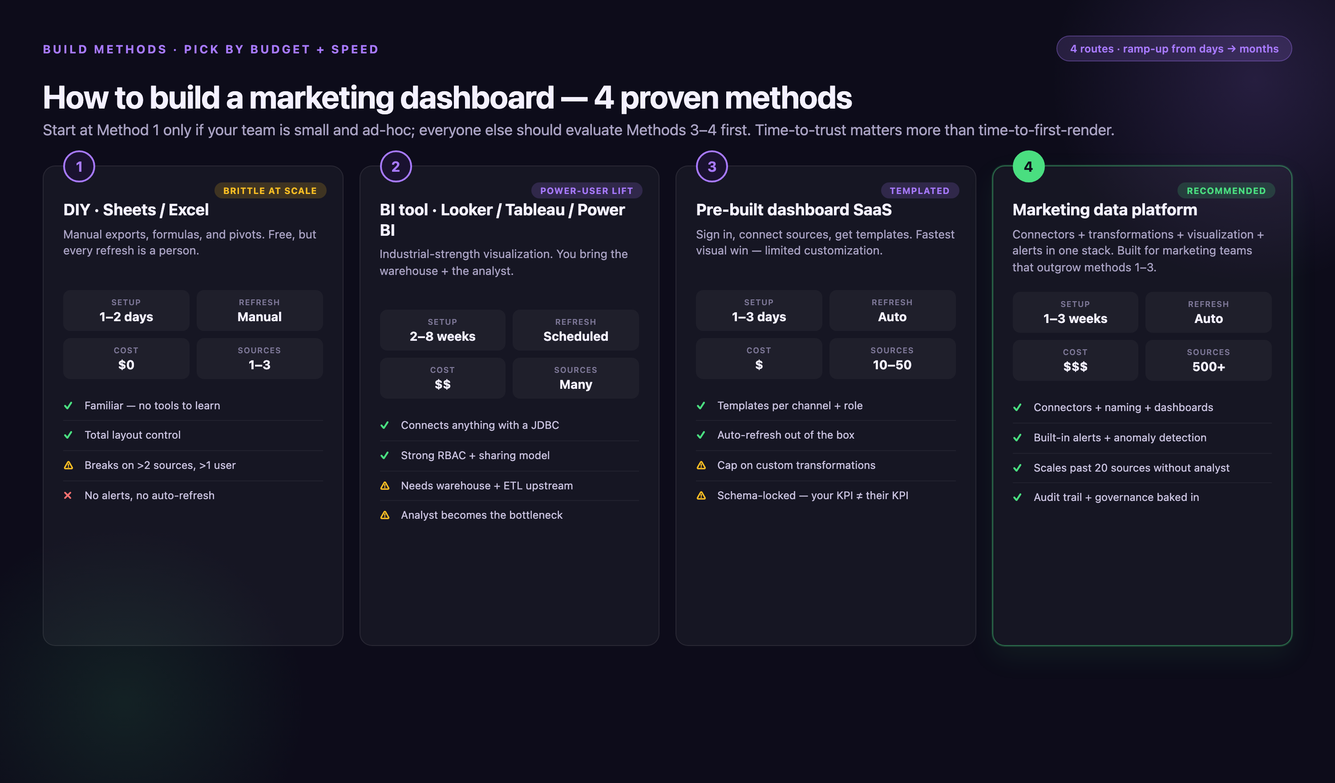Click checkmark beside 'Audit trail + governance baked in'
Screen dimensions: 1335x783
(x=1017, y=497)
